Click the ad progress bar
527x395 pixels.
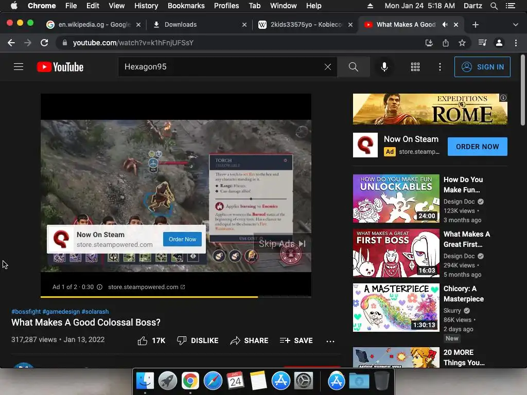(176, 297)
